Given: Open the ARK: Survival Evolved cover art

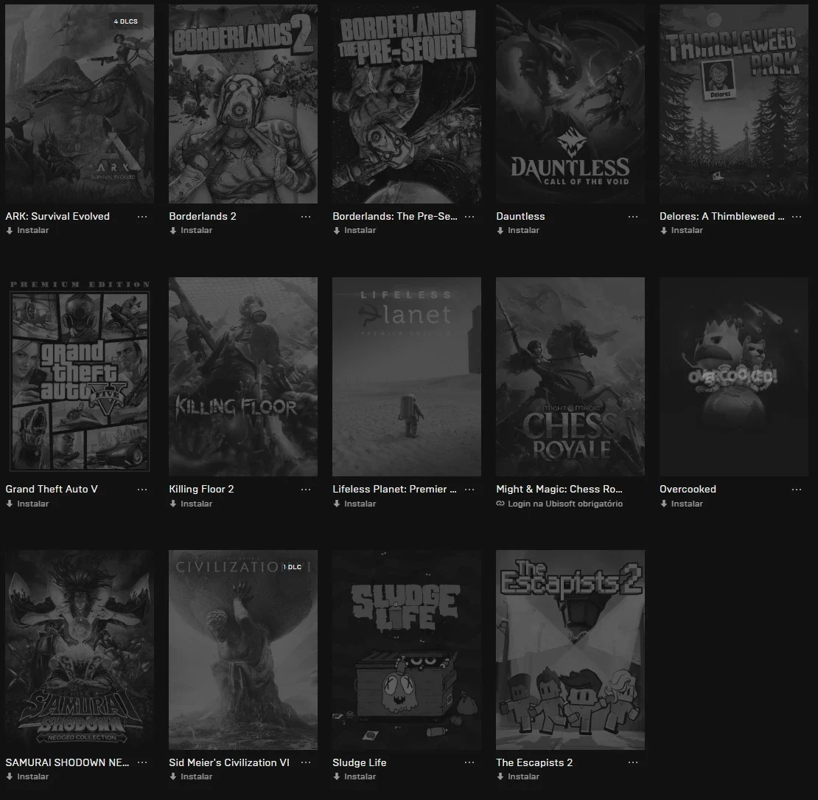Looking at the screenshot, I should pyautogui.click(x=80, y=104).
